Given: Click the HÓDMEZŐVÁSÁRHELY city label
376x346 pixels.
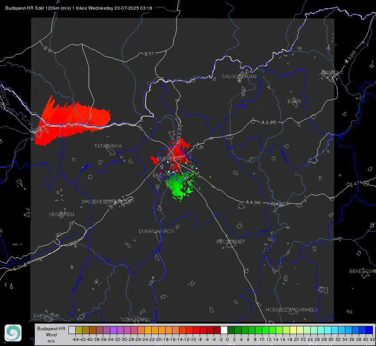Looking at the screenshot, I should (x=292, y=310).
